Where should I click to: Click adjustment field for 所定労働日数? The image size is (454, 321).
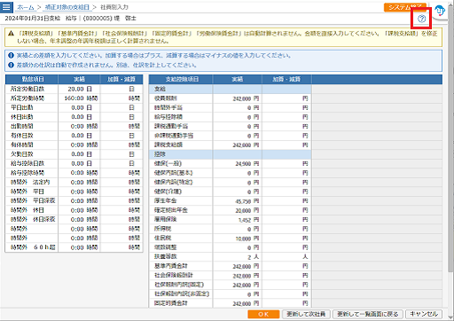(x=121, y=89)
